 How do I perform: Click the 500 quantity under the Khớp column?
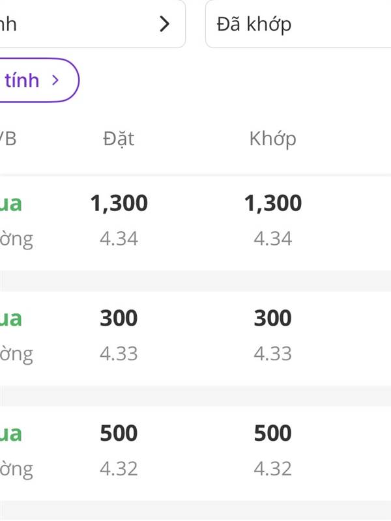pos(272,433)
